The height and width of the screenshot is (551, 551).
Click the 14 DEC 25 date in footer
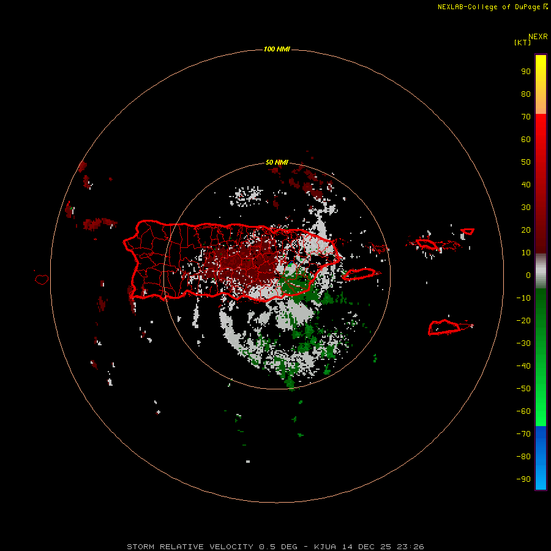367,547
